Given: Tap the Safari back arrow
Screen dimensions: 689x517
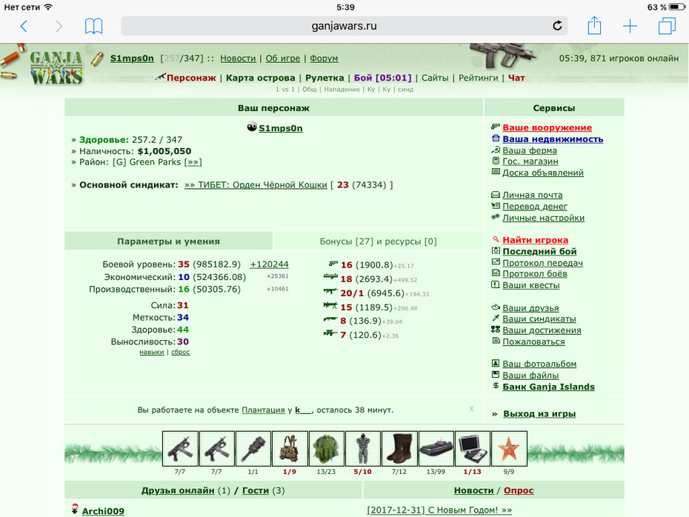Looking at the screenshot, I should [x=24, y=27].
